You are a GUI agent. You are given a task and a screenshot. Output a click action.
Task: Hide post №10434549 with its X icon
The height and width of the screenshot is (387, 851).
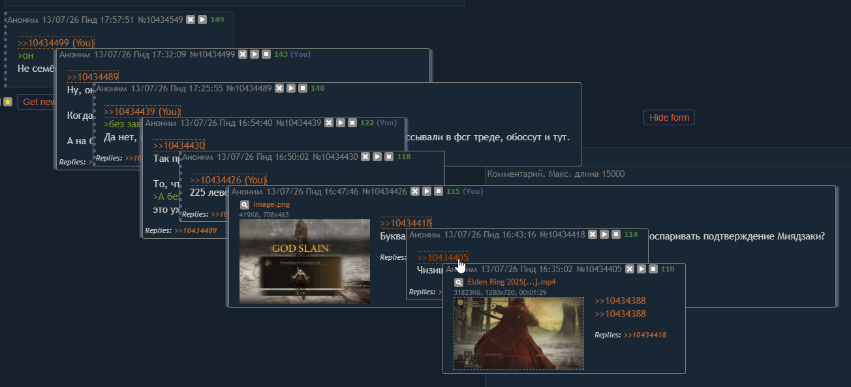tap(191, 20)
